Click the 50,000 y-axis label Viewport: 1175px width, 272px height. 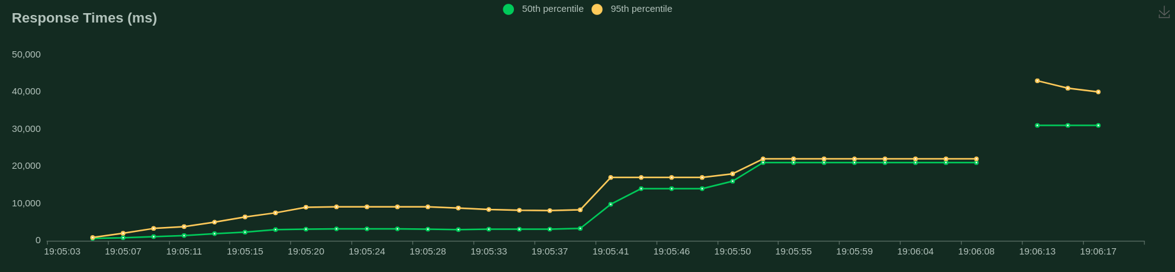pyautogui.click(x=26, y=54)
